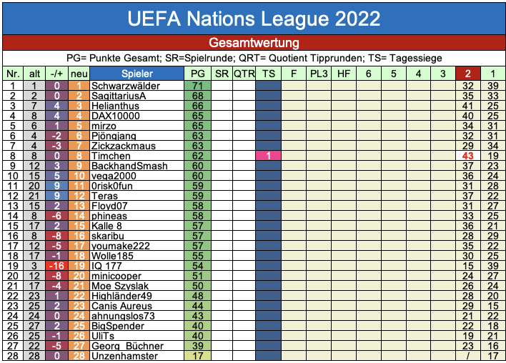This screenshot has width=506, height=363.
Task: Click the abbreviation legend line below Gesamtwertung
Action: pos(253,58)
